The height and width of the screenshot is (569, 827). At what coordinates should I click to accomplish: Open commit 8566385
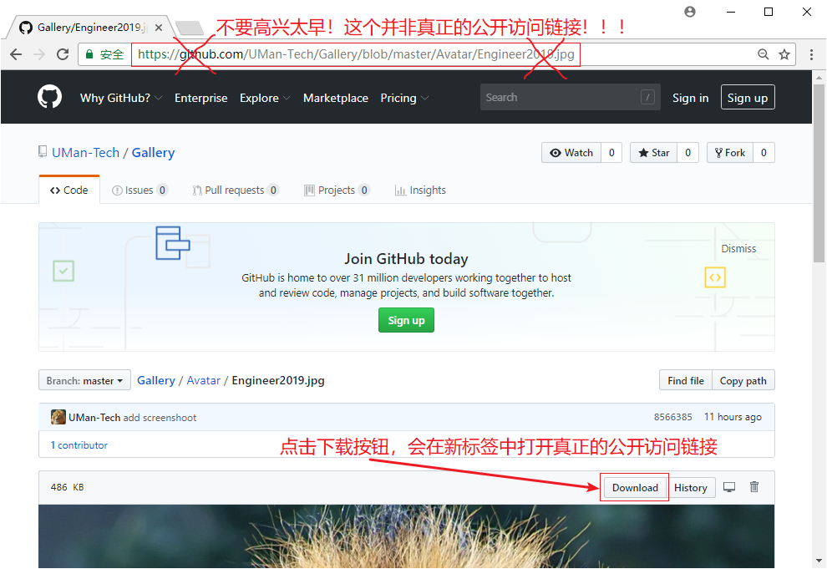click(673, 417)
